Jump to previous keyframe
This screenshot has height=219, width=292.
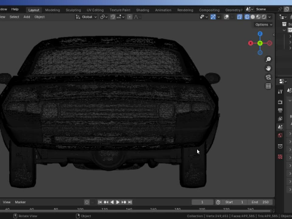106,202
